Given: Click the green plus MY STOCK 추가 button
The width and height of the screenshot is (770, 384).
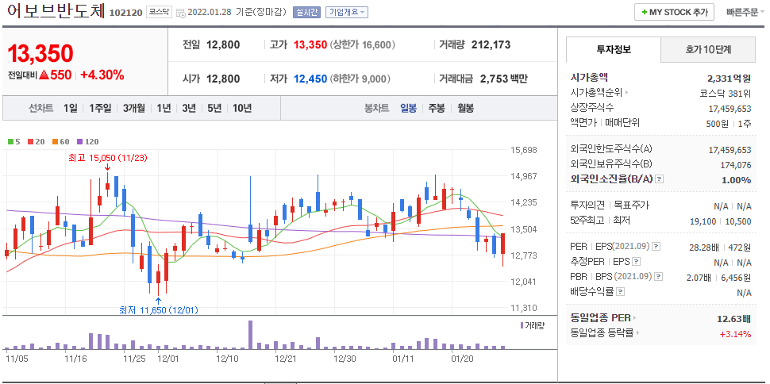Looking at the screenshot, I should 674,12.
